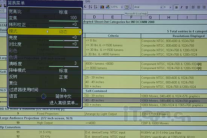Click the center alignment icon

click(198, 7)
